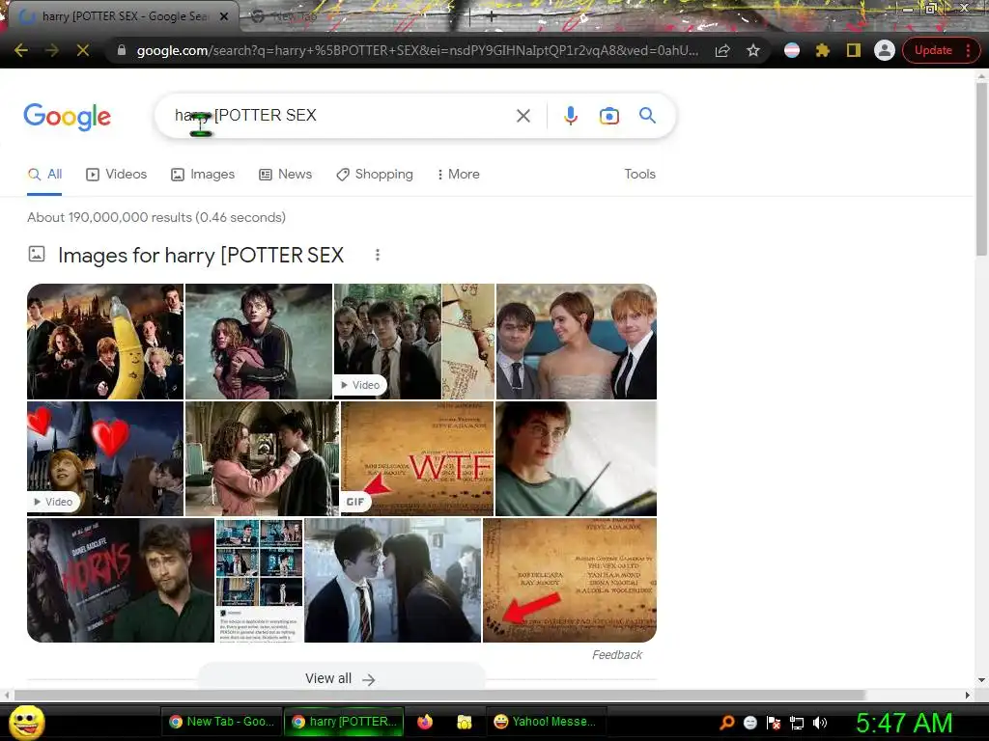Click the volume speaker tray icon
This screenshot has height=741, width=989.
(819, 723)
